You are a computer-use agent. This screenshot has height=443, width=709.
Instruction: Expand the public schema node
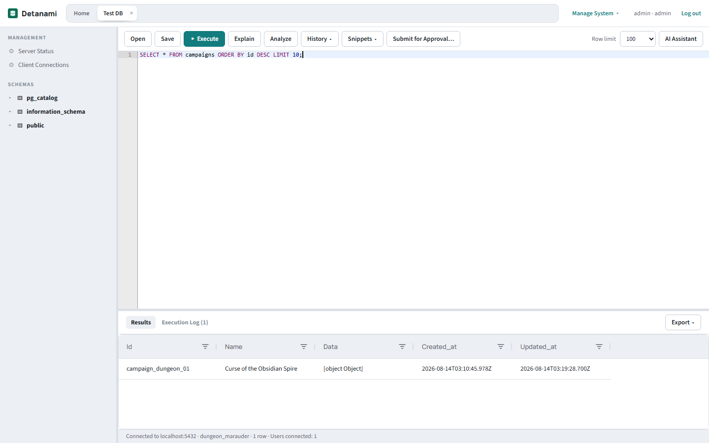[x=10, y=126]
